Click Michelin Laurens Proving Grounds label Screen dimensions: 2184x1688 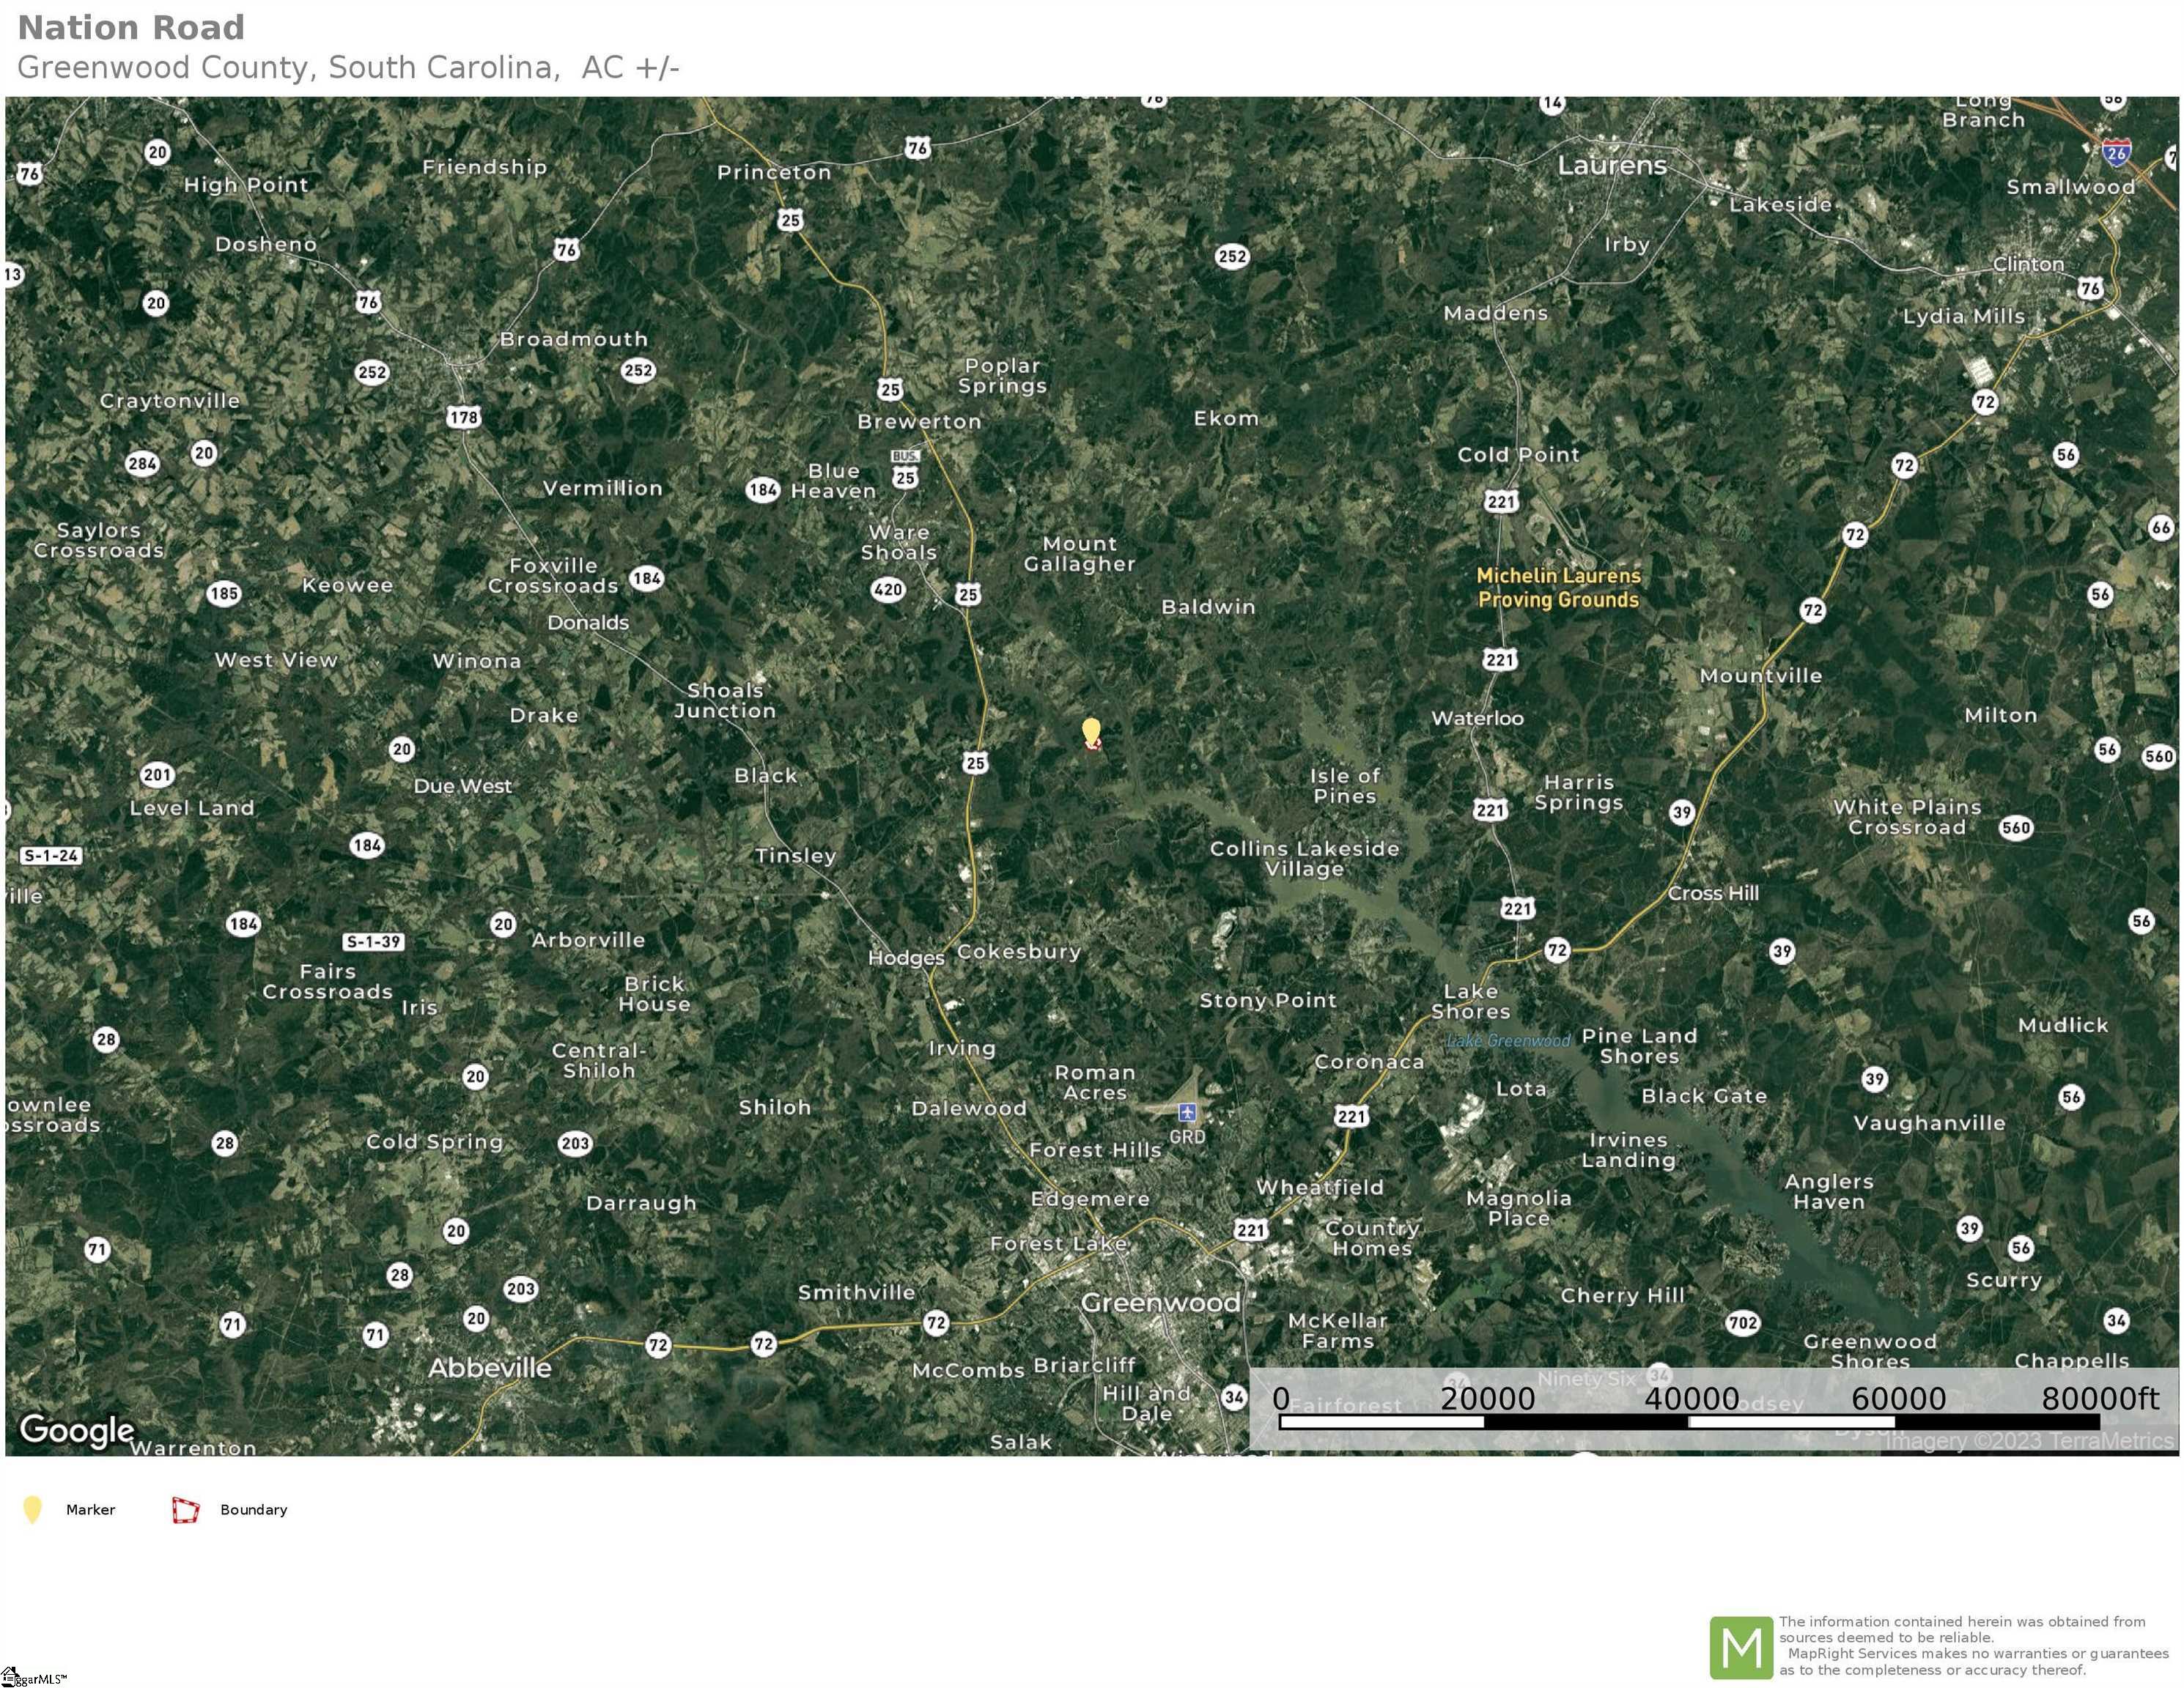click(1558, 588)
